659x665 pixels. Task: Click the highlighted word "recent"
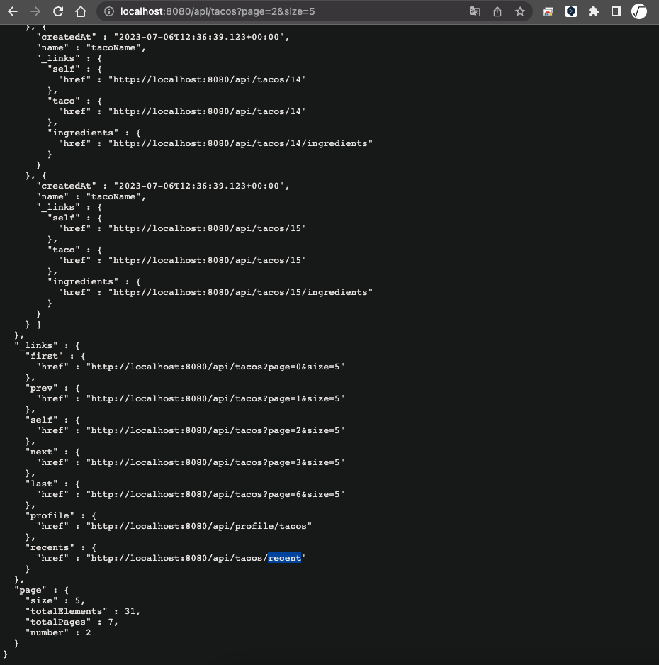284,558
